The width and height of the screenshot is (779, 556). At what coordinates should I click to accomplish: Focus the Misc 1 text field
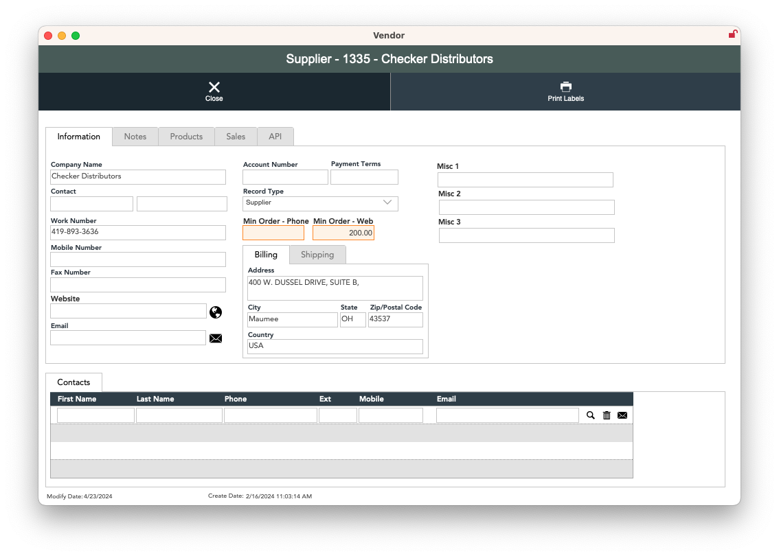click(x=526, y=180)
